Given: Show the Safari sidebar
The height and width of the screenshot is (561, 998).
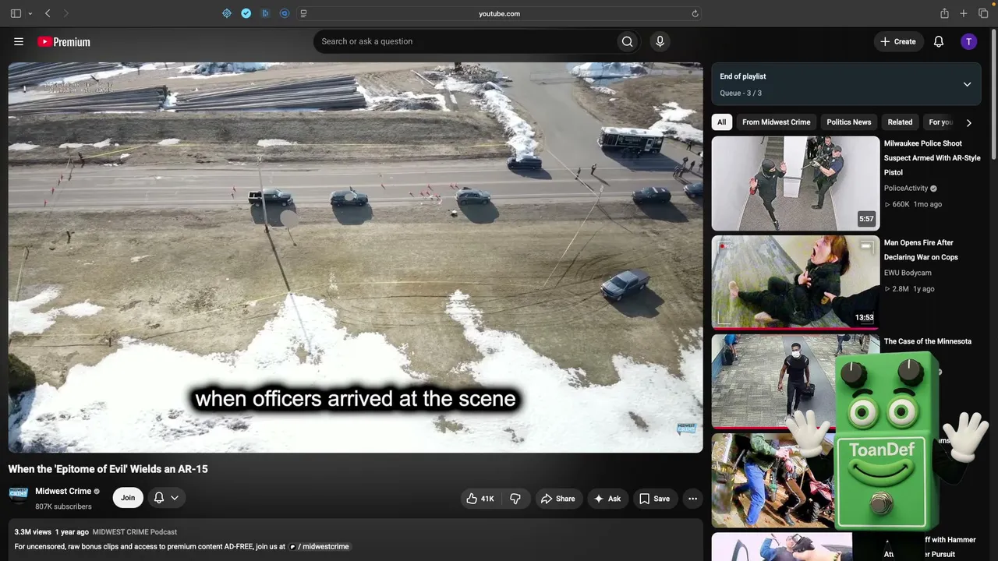Looking at the screenshot, I should 16,13.
